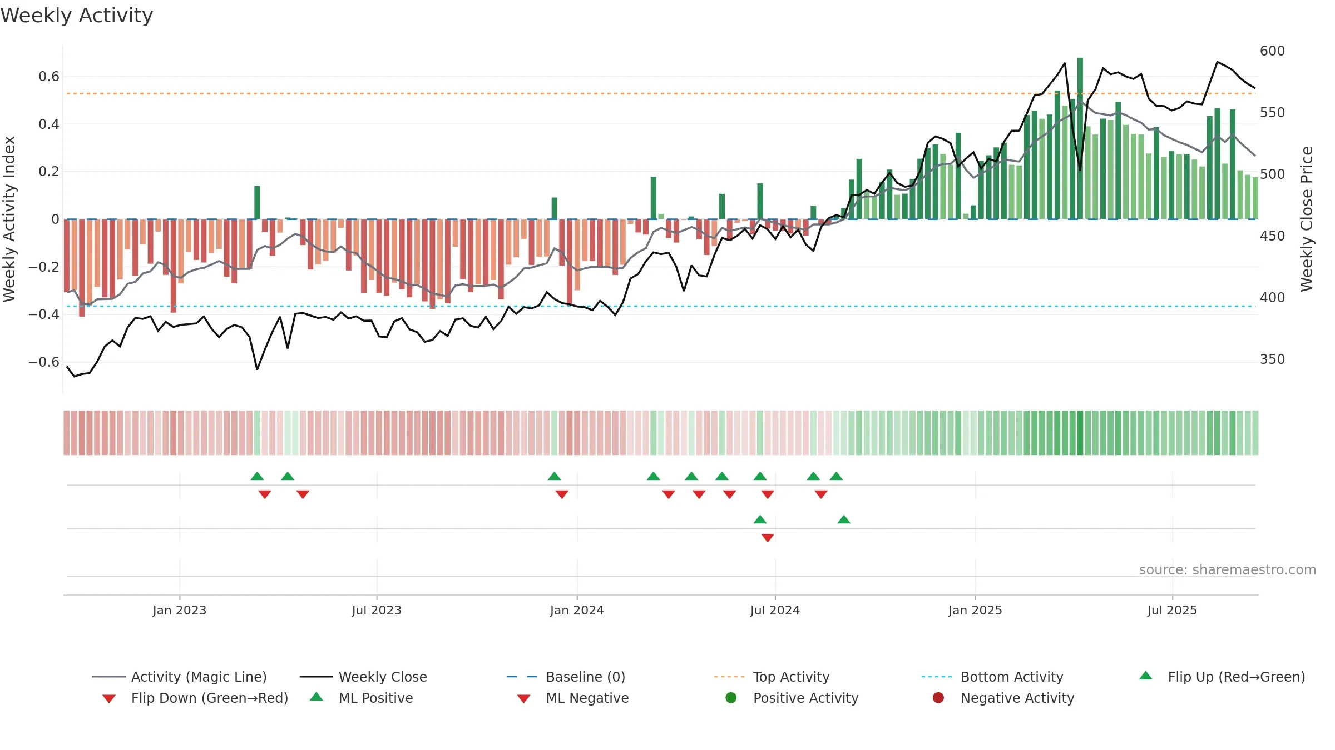Click the Jul 2025 x-axis label

(1172, 610)
